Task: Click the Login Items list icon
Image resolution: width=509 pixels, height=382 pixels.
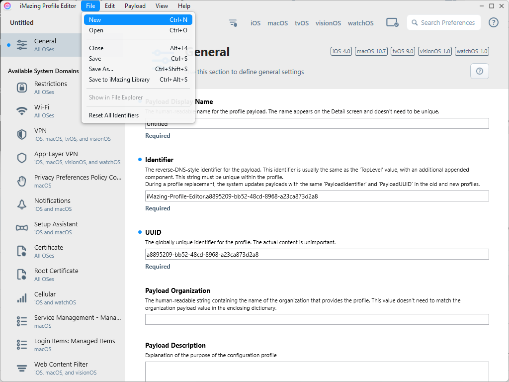Action: pos(22,345)
